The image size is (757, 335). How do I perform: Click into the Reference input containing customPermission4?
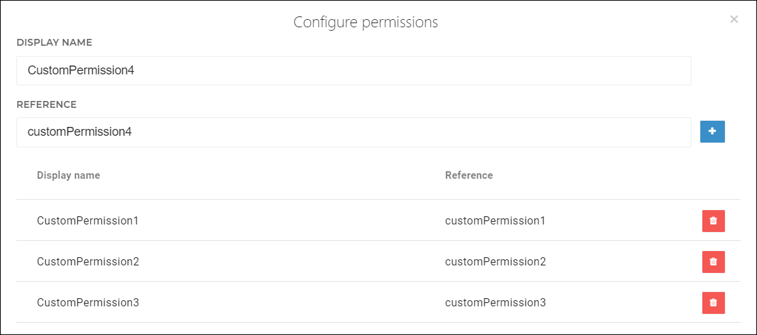[x=353, y=132]
